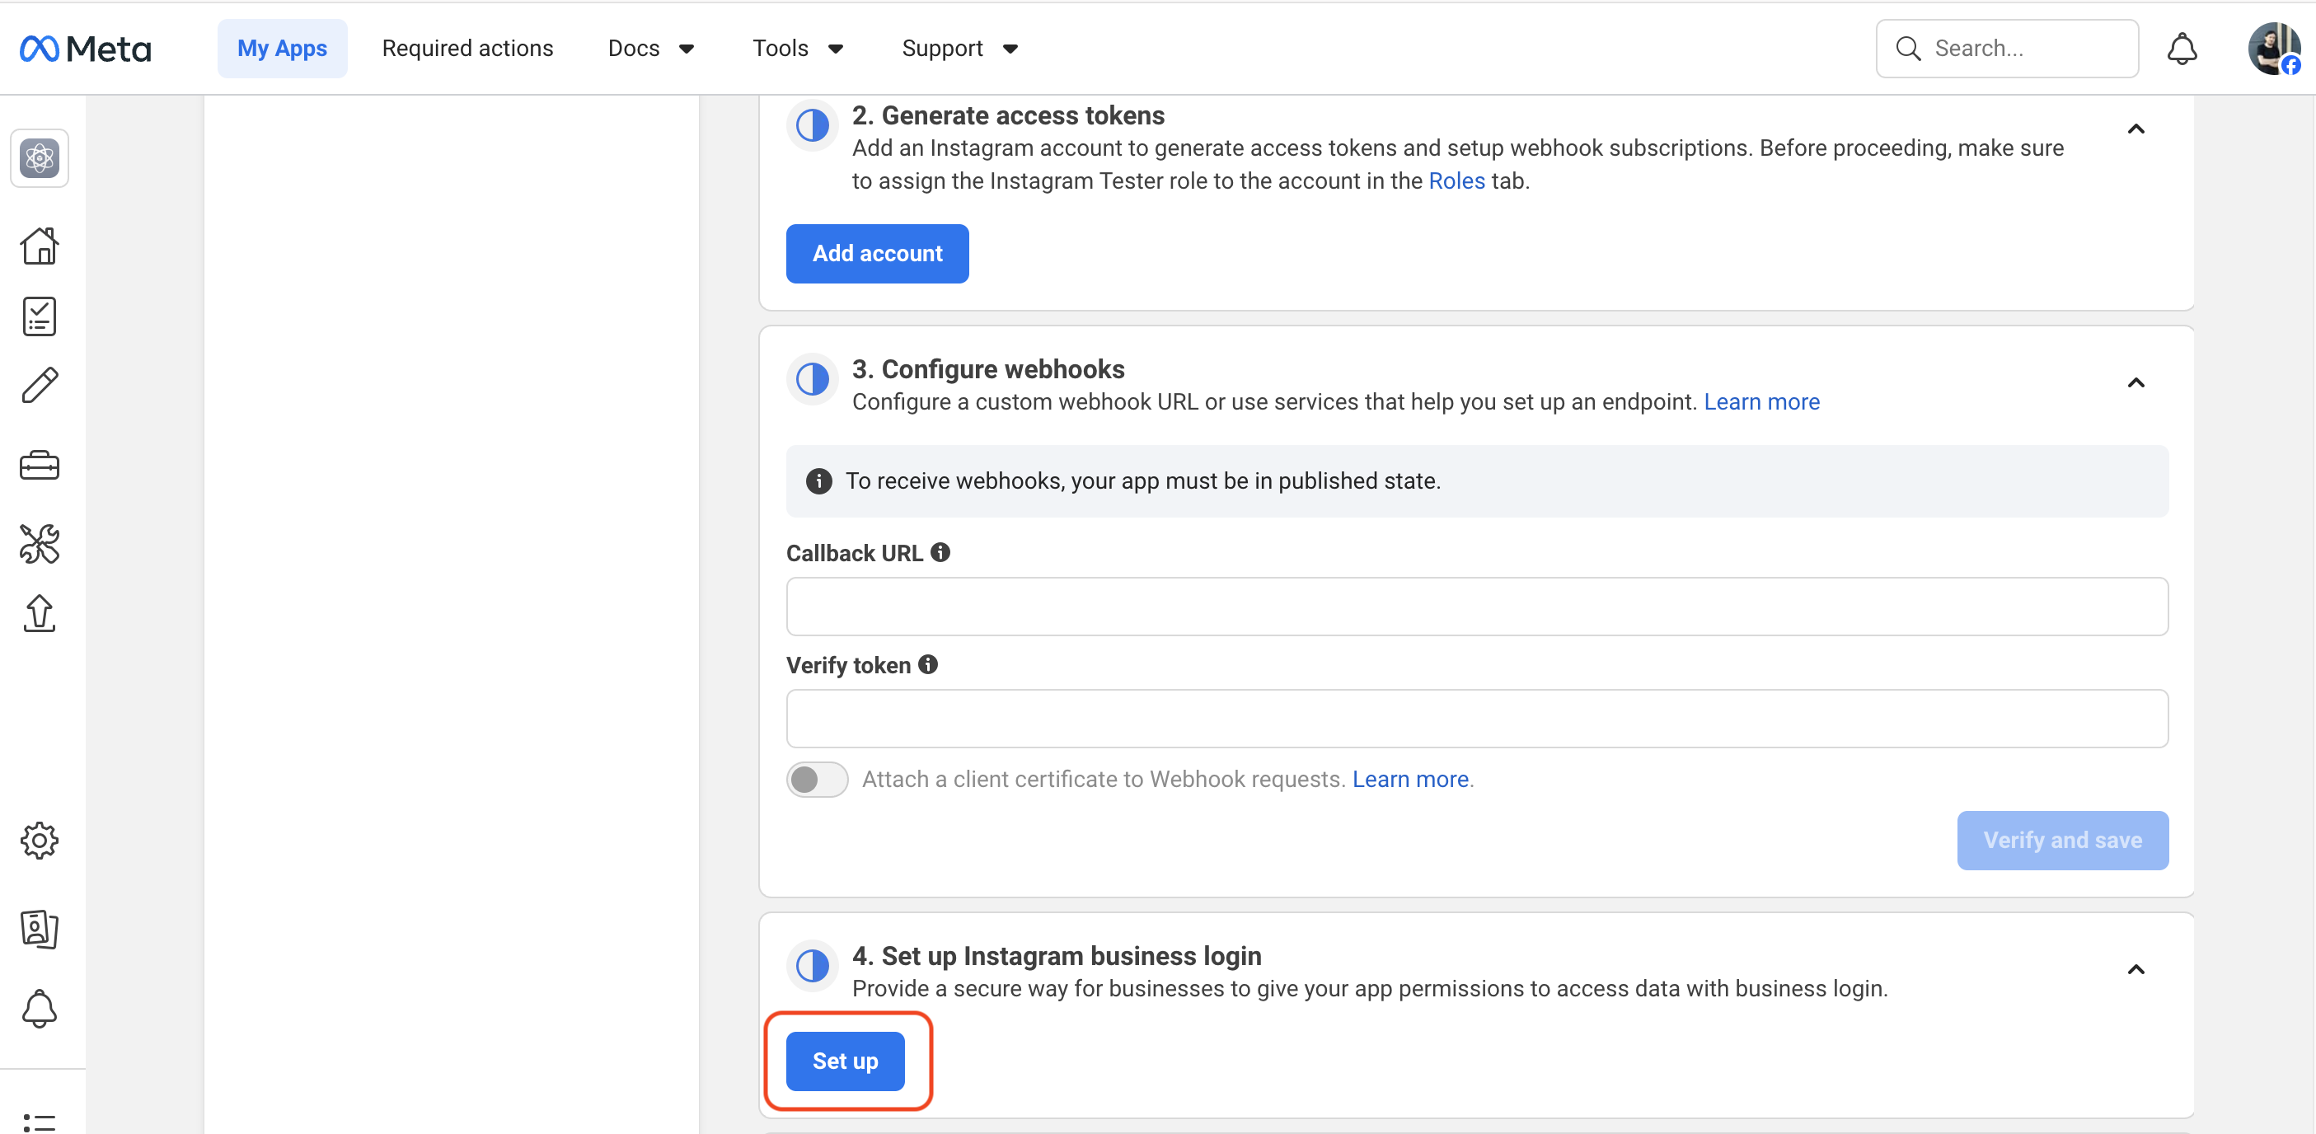Screen dimensions: 2316x1134
Task: Open the Docs dropdown menu
Action: tap(650, 49)
